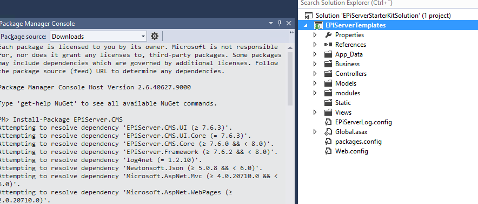Open the Package source Downloads dropdown
The height and width of the screenshot is (204, 478).
98,37
